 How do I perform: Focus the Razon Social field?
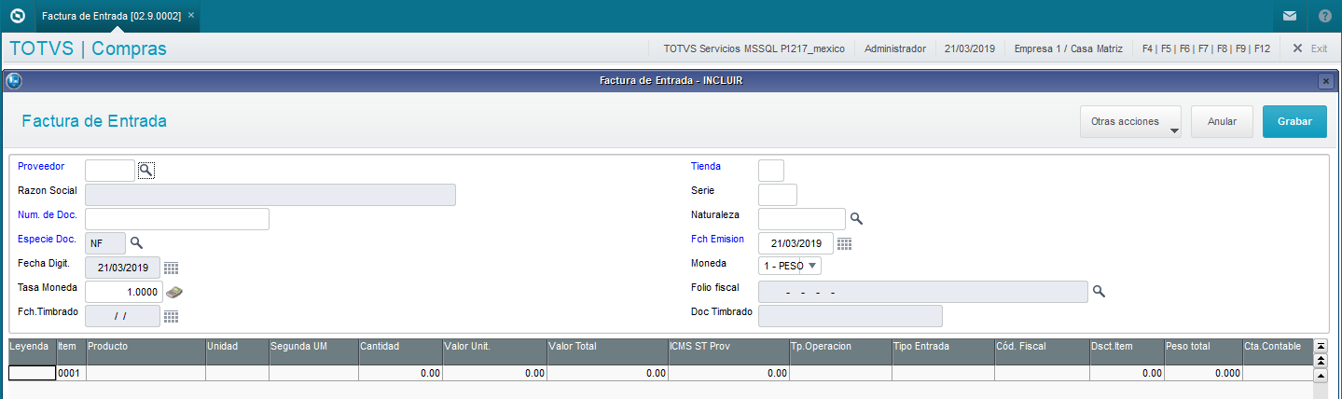[270, 194]
